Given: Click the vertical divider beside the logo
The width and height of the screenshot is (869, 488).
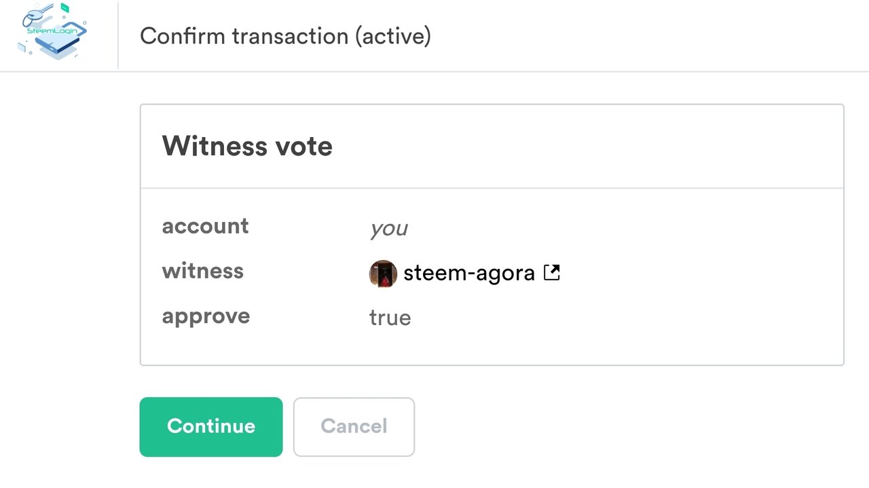Looking at the screenshot, I should coord(118,35).
